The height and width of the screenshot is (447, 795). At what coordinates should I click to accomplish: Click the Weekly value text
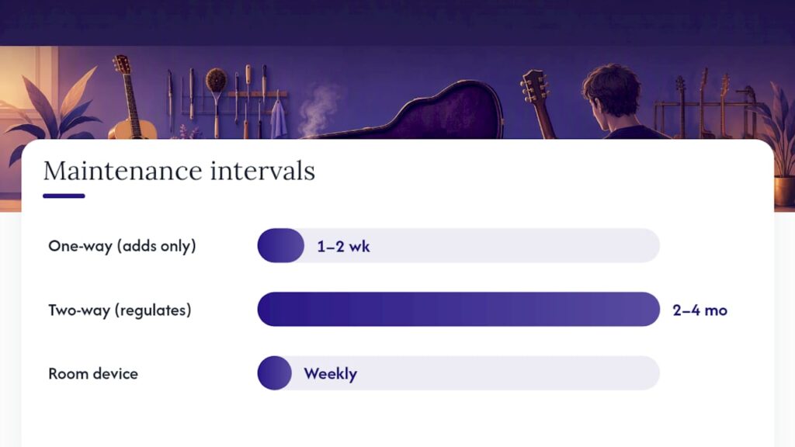point(331,374)
